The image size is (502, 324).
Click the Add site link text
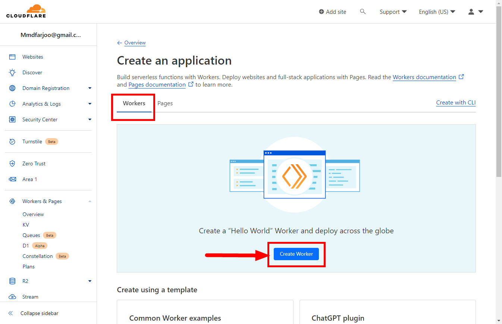pyautogui.click(x=336, y=12)
